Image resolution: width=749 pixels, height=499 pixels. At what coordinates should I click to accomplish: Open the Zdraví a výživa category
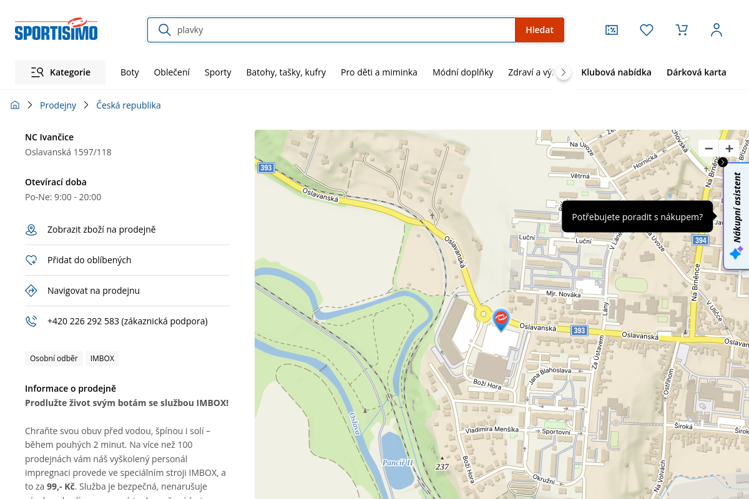click(531, 72)
